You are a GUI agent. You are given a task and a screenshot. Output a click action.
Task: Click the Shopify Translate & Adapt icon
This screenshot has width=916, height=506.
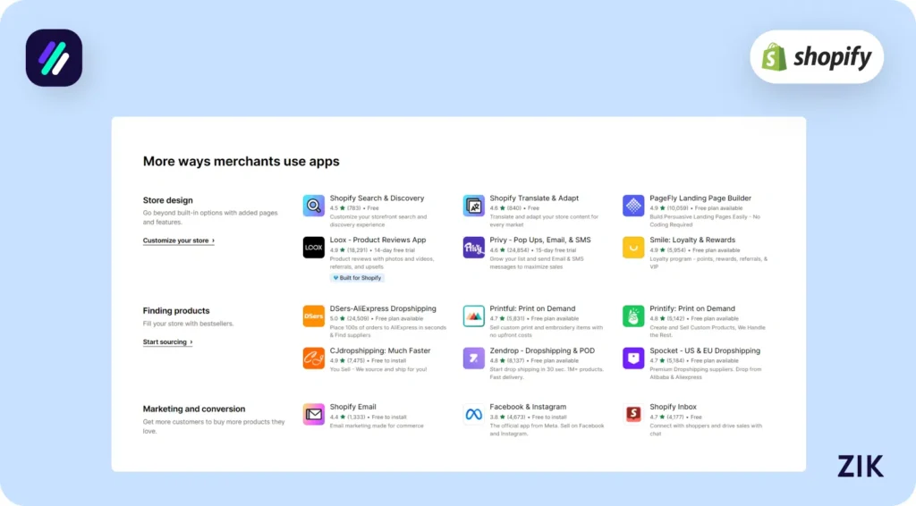474,206
